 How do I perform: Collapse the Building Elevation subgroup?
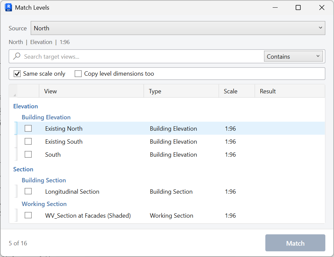tap(46, 117)
